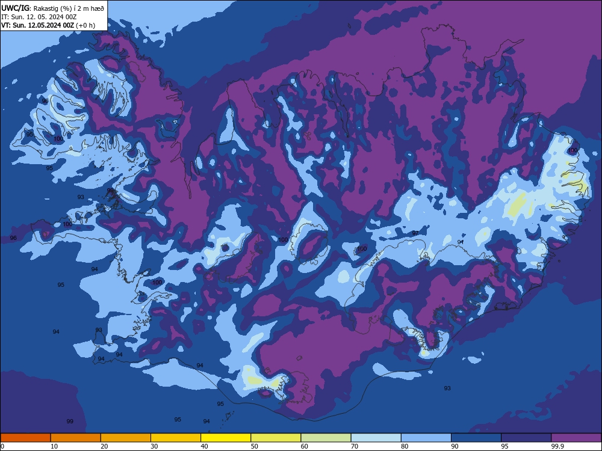This screenshot has width=602, height=451.
Task: Select the 20–30 amber legend swatch
Action: pyautogui.click(x=126, y=438)
